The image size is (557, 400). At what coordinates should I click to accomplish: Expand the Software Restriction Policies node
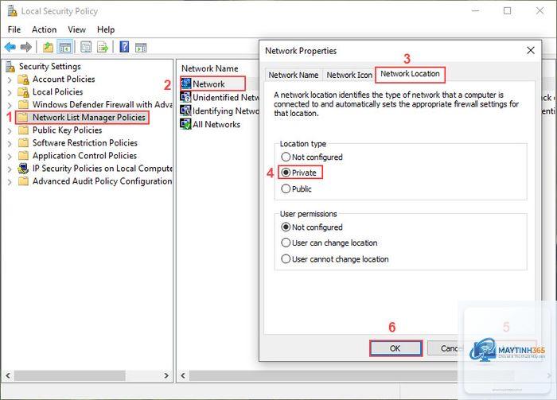[x=10, y=143]
